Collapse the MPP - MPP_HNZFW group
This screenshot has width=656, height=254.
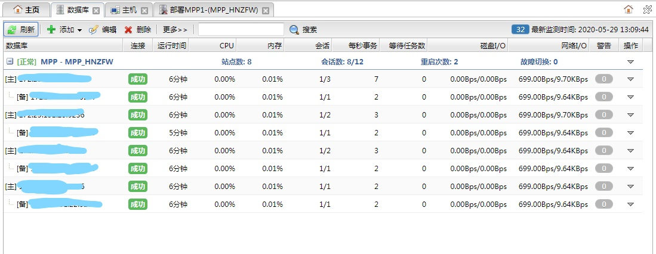point(9,62)
